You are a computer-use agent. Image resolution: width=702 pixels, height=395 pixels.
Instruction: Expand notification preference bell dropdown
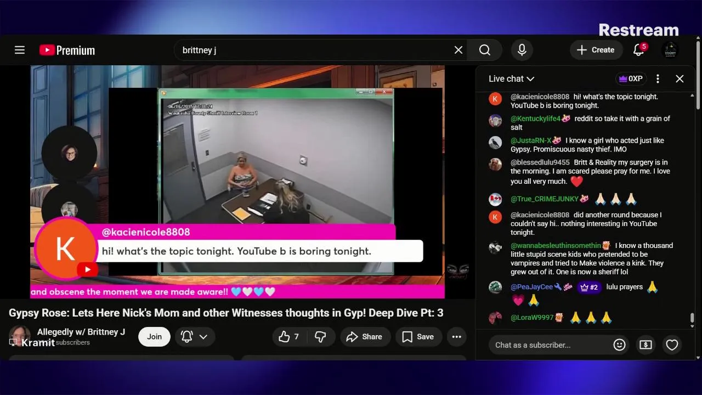195,337
